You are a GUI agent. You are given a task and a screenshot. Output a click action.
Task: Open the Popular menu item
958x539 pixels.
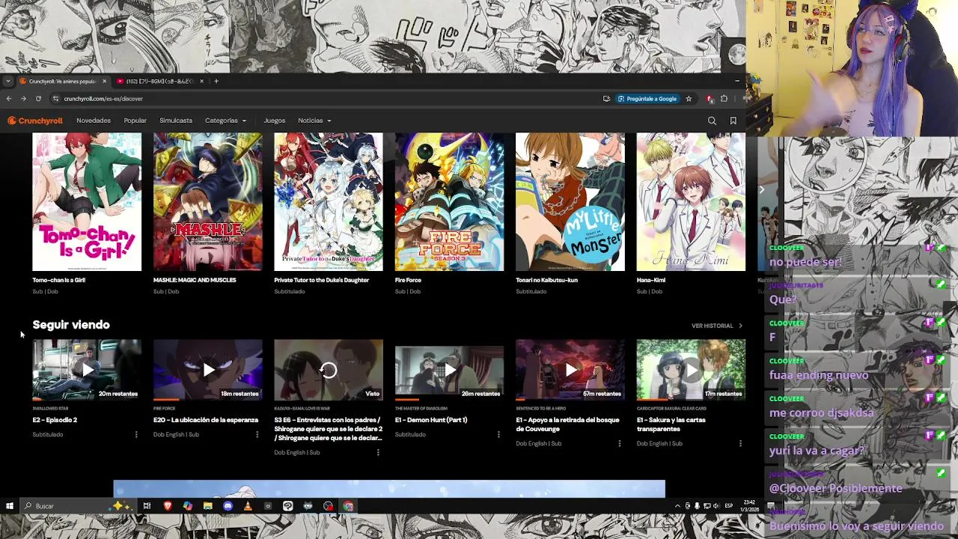pos(135,121)
